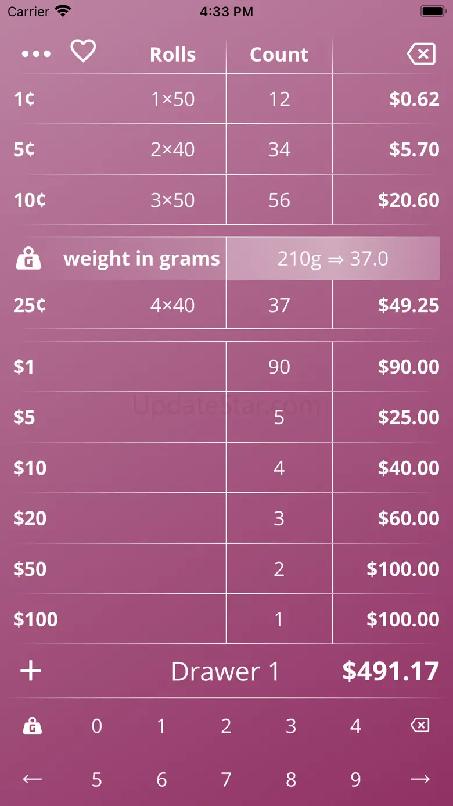Open the three-dots more options menu

(36, 54)
